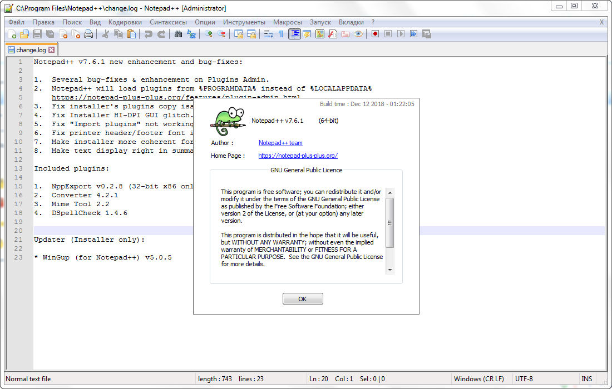Click the Print toolbar icon
This screenshot has width=612, height=389.
pyautogui.click(x=88, y=34)
